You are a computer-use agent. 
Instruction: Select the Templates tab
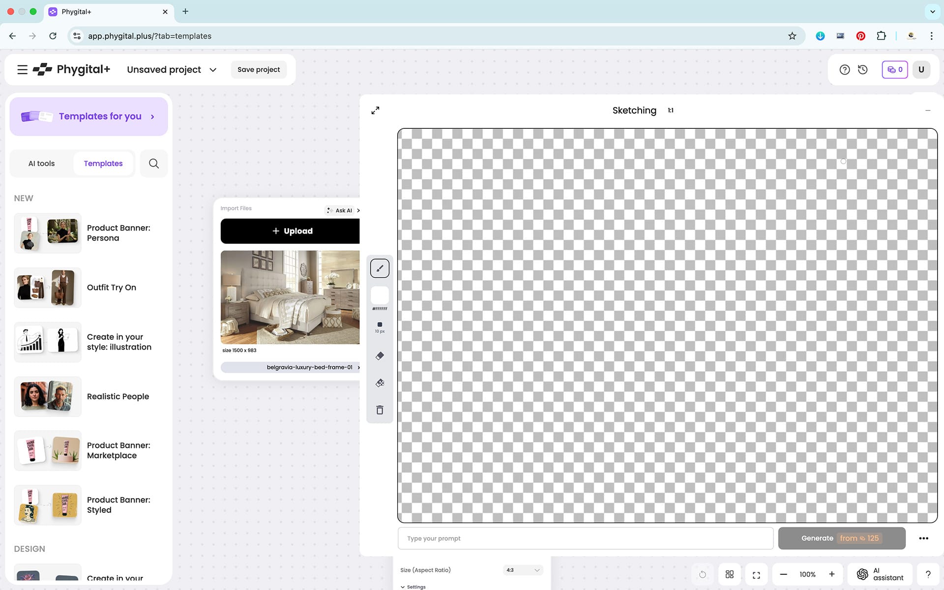103,164
